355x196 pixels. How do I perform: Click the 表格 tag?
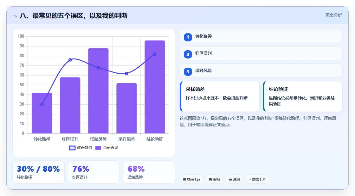(x=214, y=179)
